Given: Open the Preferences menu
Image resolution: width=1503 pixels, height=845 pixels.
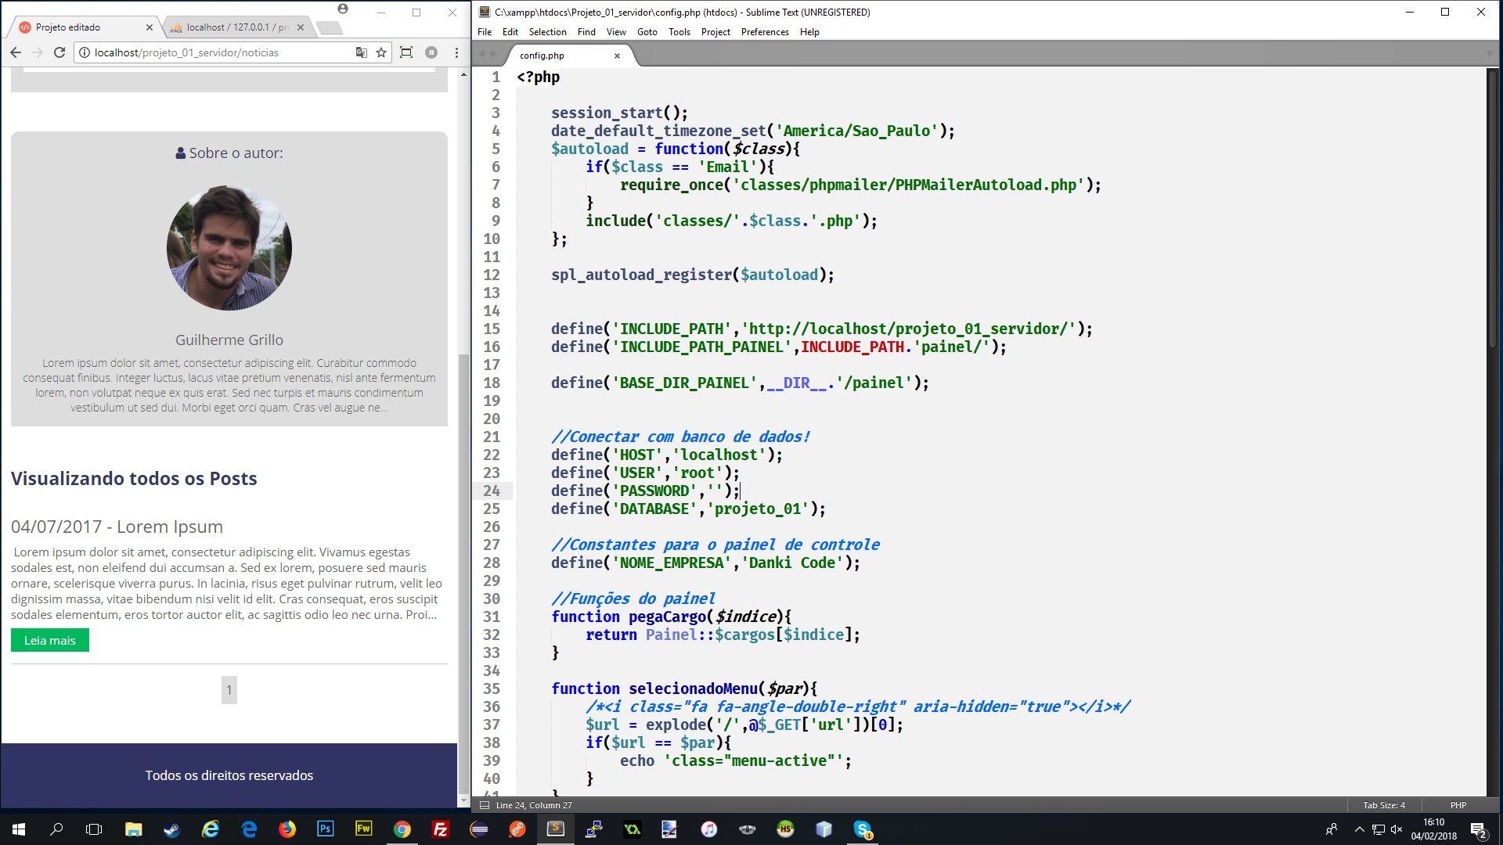Looking at the screenshot, I should click(764, 32).
